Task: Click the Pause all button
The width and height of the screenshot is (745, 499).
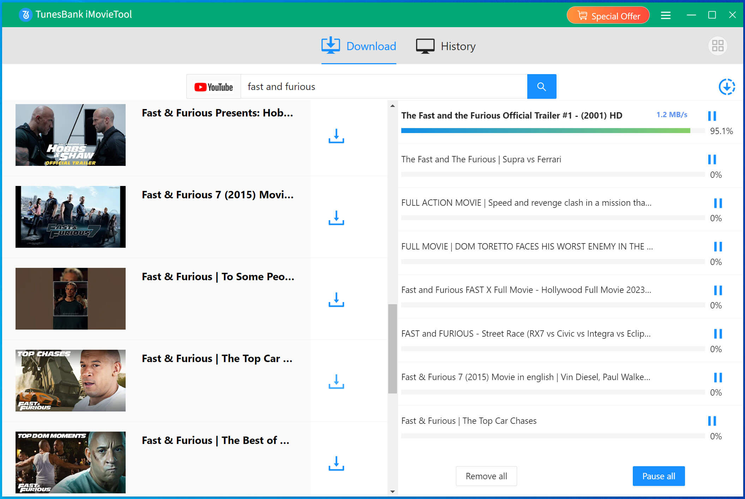Action: [x=658, y=476]
